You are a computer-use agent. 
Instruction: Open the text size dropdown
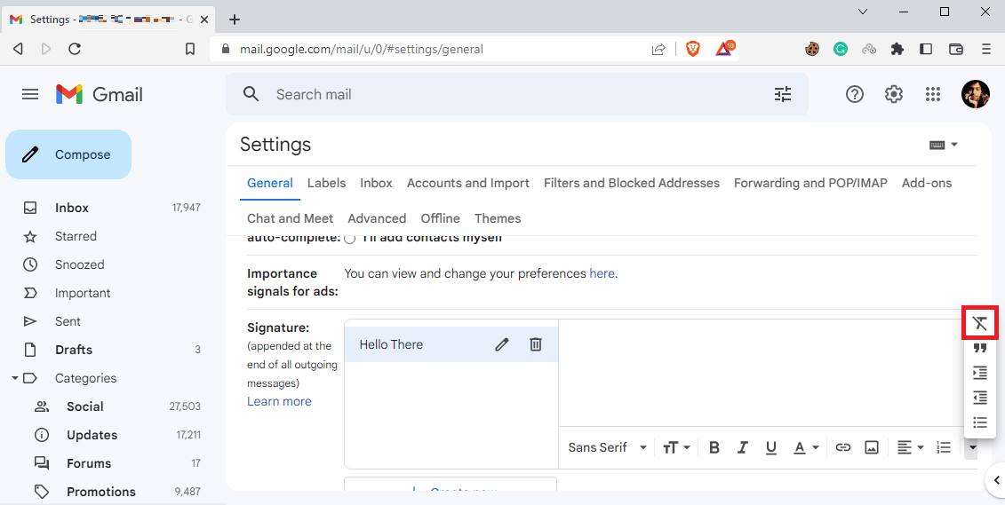[676, 447]
